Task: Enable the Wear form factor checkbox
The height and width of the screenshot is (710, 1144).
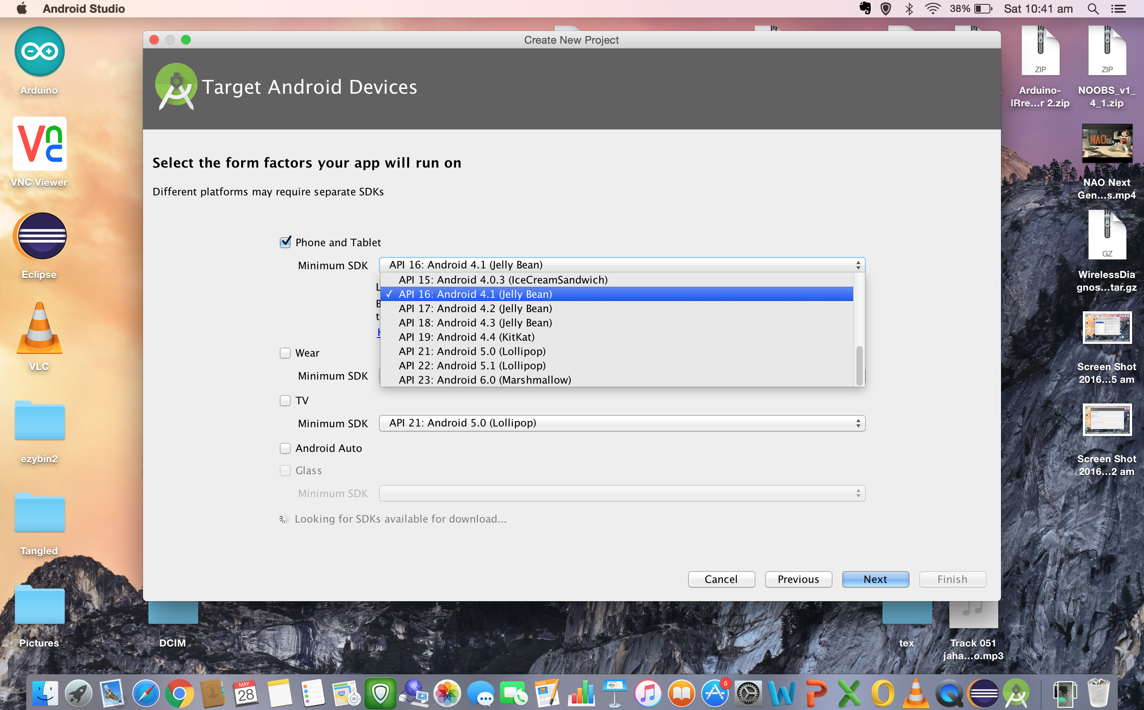Action: [285, 353]
